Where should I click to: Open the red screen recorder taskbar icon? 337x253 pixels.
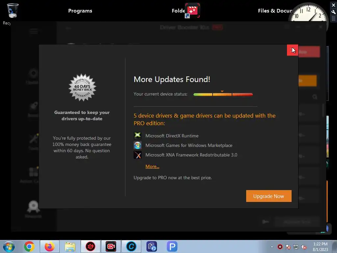[x=111, y=246]
